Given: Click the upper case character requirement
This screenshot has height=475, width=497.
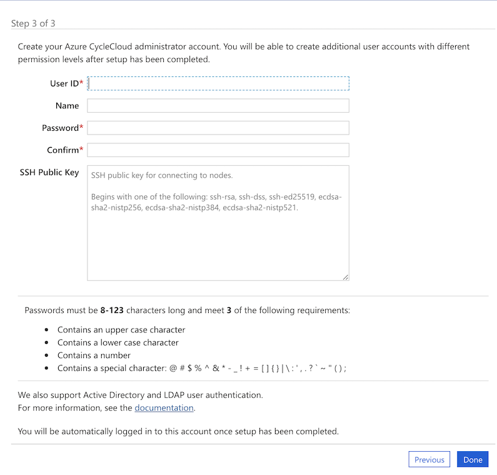Looking at the screenshot, I should coord(121,329).
